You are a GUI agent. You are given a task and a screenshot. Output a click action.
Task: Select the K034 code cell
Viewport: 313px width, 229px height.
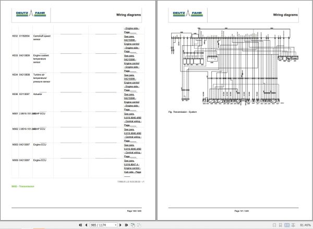(15, 75)
